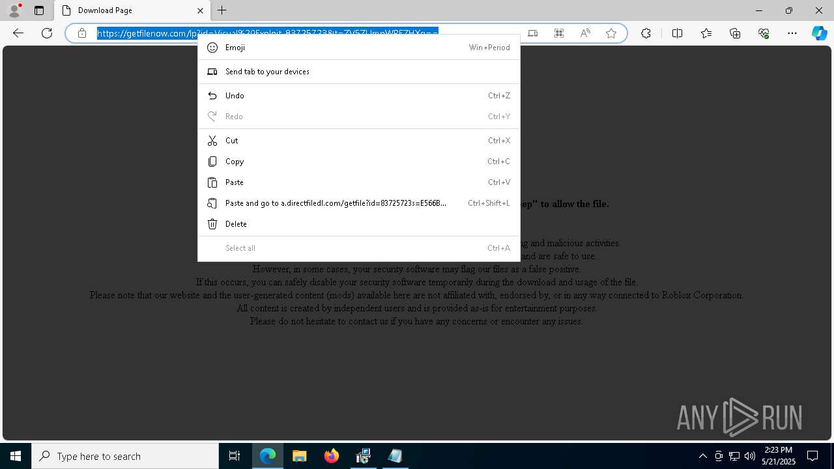Open the notepad-like app on taskbar
834x469 pixels.
(395, 456)
